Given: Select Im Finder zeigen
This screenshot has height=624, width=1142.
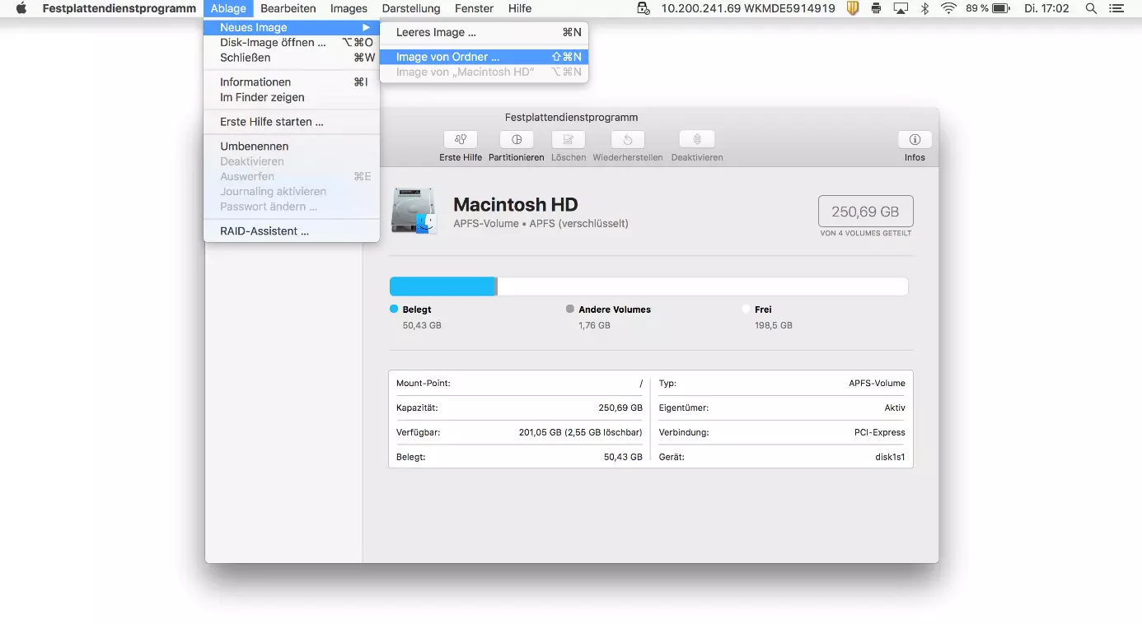Looking at the screenshot, I should [x=292, y=97].
